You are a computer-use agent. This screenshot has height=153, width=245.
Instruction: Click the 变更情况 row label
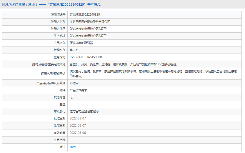click(x=59, y=140)
